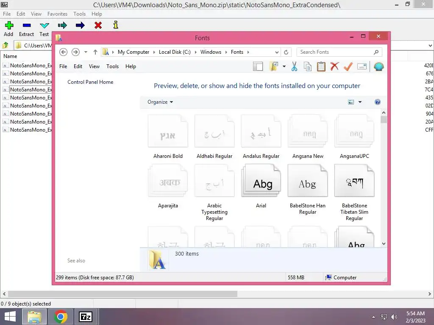The height and width of the screenshot is (325, 434).
Task: Click the folder options checkmark icon
Action: click(273, 66)
